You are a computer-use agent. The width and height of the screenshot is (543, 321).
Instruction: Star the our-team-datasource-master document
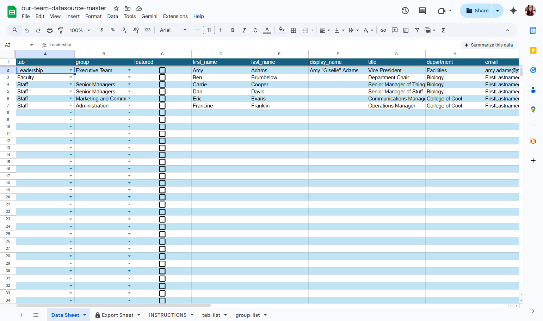(116, 8)
